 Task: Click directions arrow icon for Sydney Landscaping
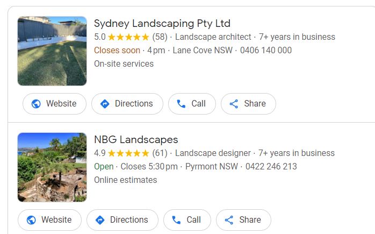(105, 104)
